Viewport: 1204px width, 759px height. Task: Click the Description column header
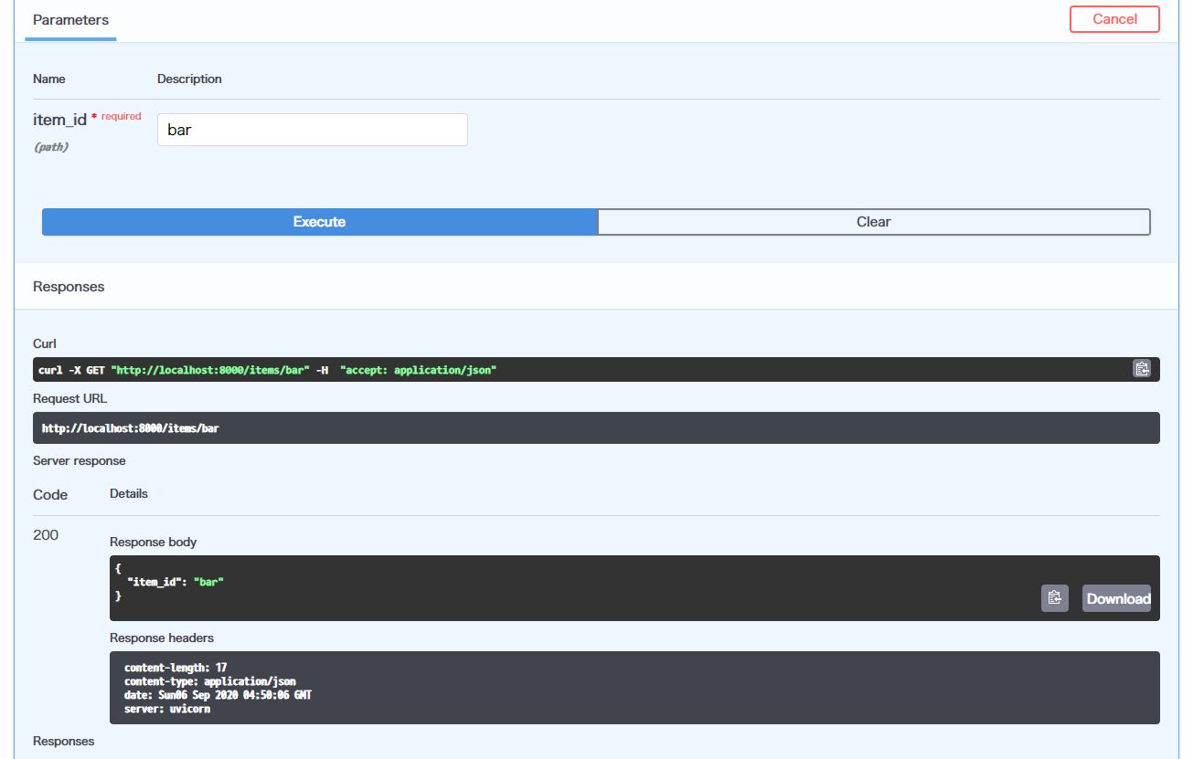point(190,79)
